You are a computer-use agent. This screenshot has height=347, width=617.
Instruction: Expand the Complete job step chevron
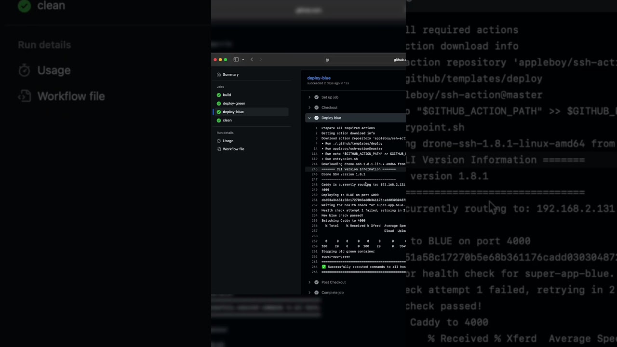coord(309,293)
